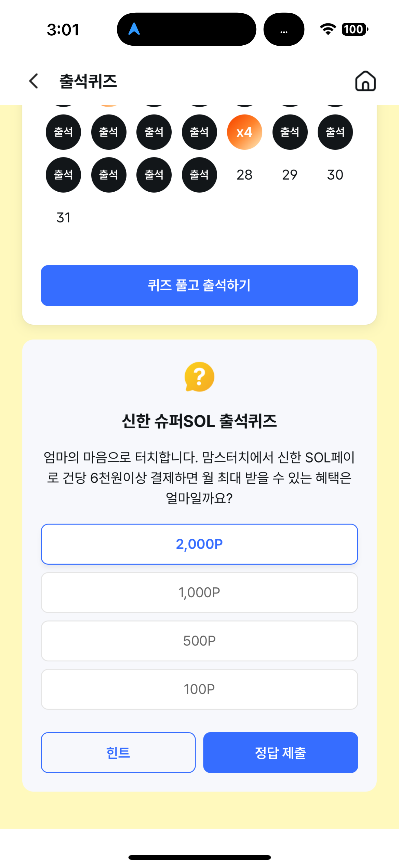Tap the three-dot pill in status bar
Image resolution: width=399 pixels, height=867 pixels.
[x=284, y=29]
